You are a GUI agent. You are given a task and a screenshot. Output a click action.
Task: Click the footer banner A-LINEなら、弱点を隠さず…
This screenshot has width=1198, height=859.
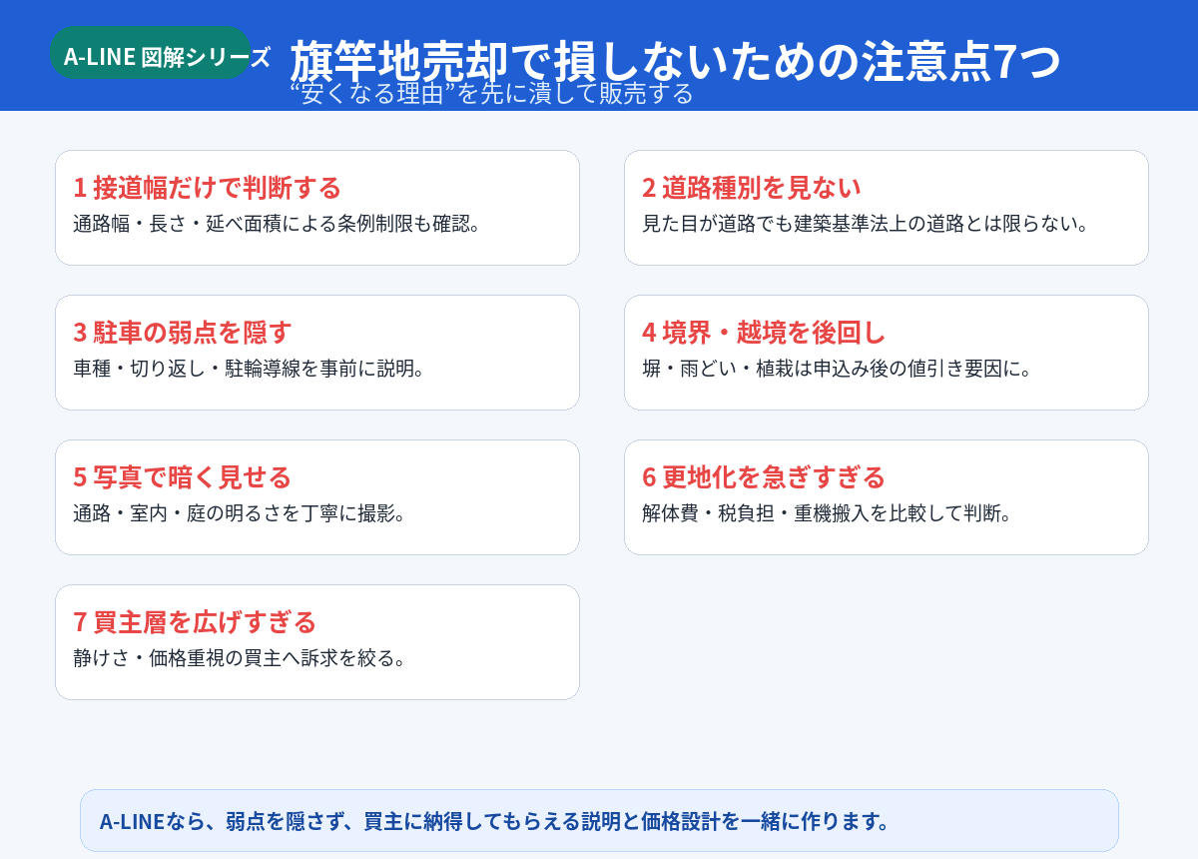[x=599, y=821]
